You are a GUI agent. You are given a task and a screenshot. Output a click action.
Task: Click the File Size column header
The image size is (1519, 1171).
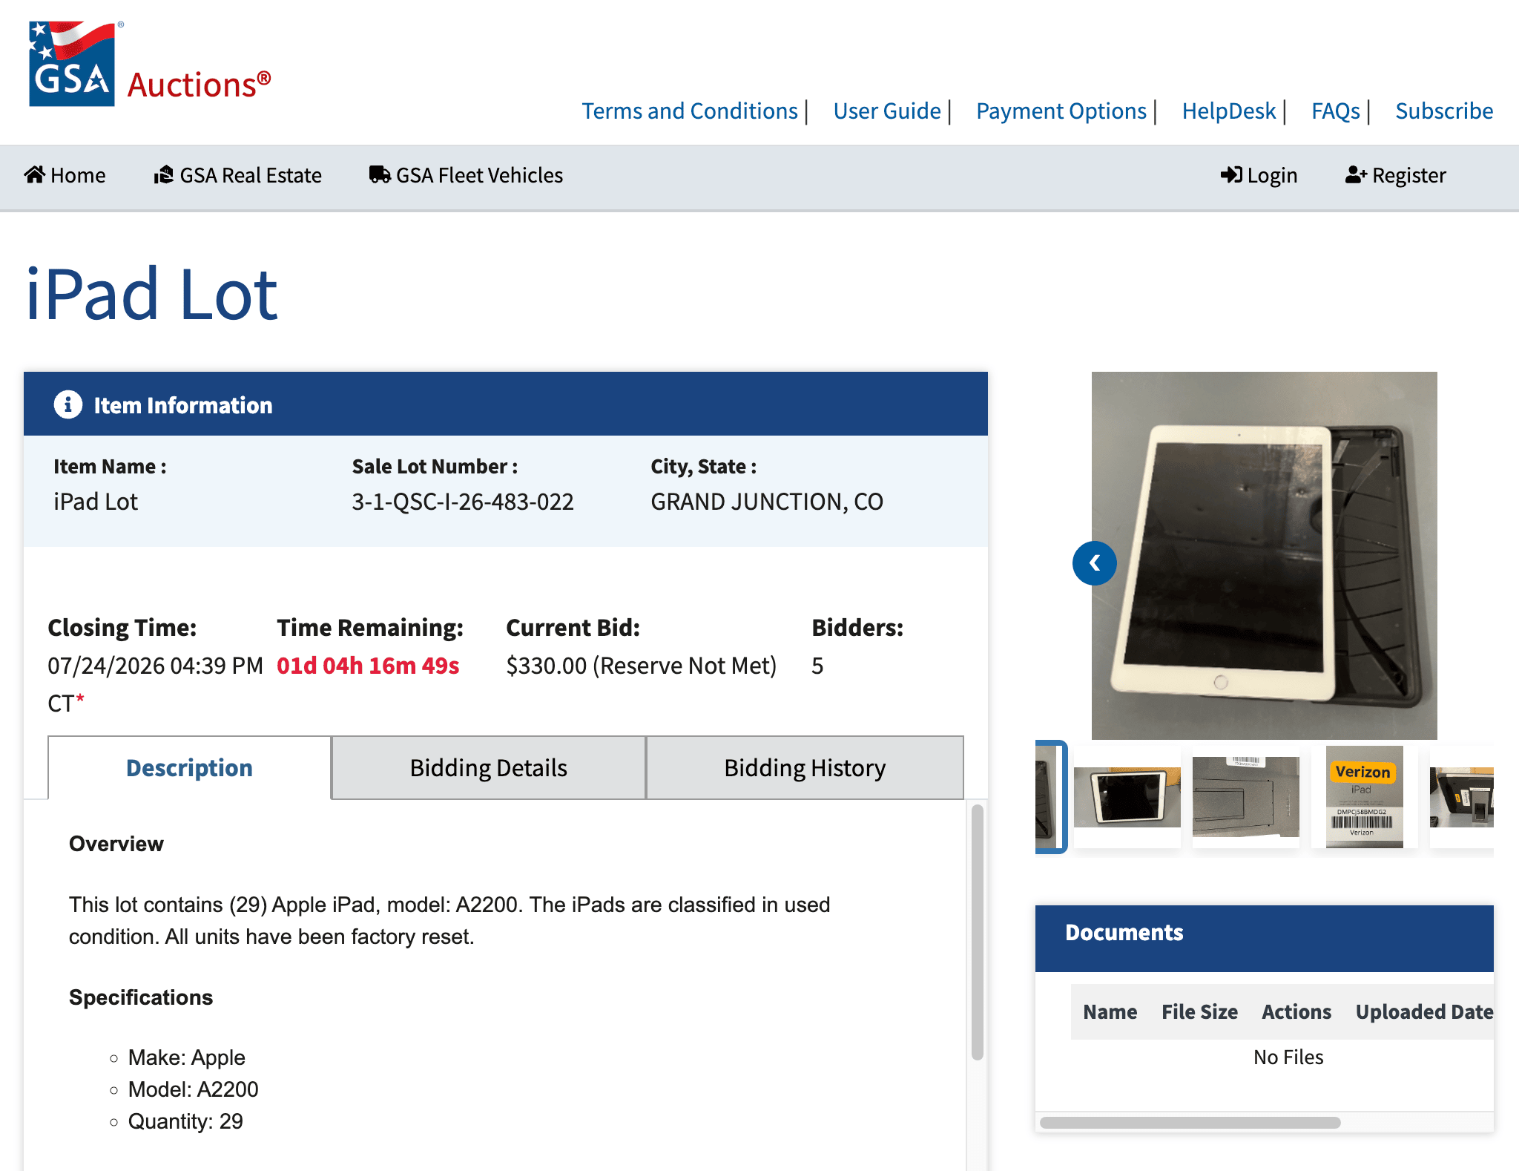(1199, 1011)
